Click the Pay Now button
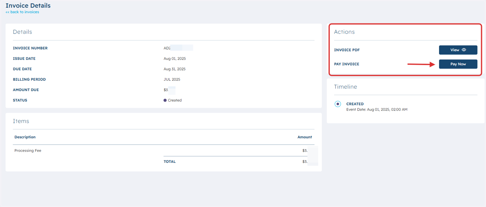486x207 pixels. point(458,64)
